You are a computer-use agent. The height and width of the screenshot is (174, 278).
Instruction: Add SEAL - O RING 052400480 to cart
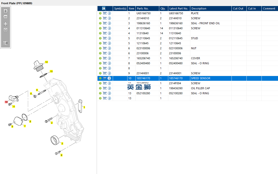(x=105, y=63)
